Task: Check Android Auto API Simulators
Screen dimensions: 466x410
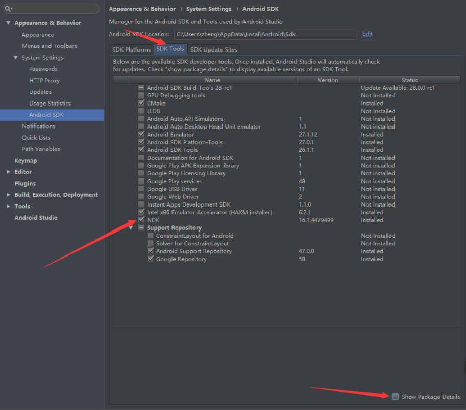Action: coord(141,119)
